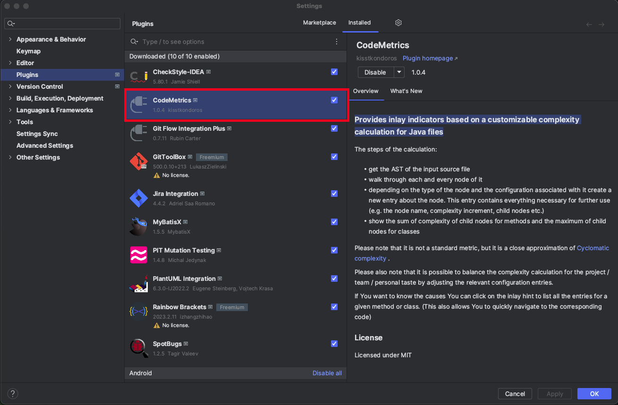
Task: Open the Overview tab
Action: coord(366,91)
